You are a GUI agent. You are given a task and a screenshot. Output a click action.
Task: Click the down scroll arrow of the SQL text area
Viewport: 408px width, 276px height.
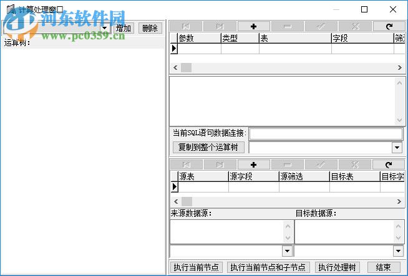point(399,120)
